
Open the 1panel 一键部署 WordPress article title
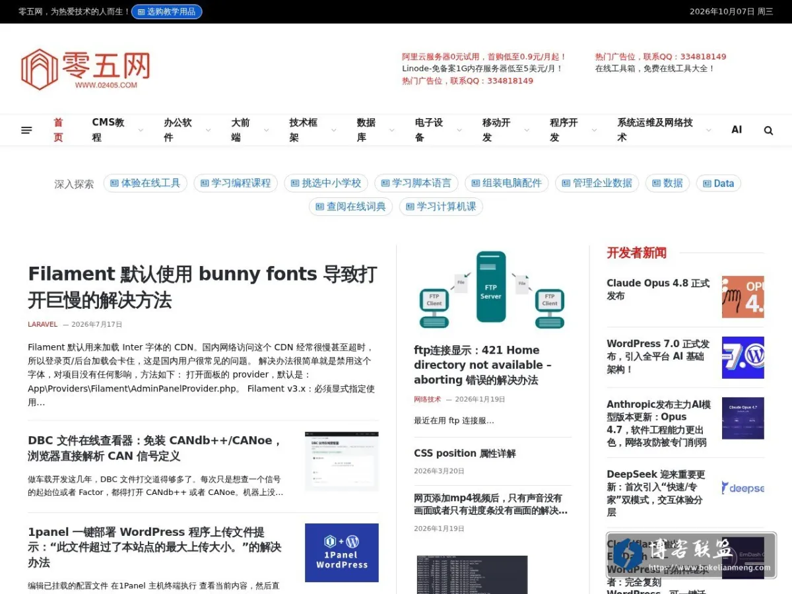tap(154, 547)
